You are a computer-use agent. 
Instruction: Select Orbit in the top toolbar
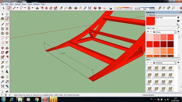pos(76,8)
